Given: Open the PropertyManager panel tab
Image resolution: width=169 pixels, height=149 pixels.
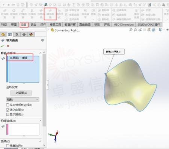Looking at the screenshot, I should click(10, 34).
